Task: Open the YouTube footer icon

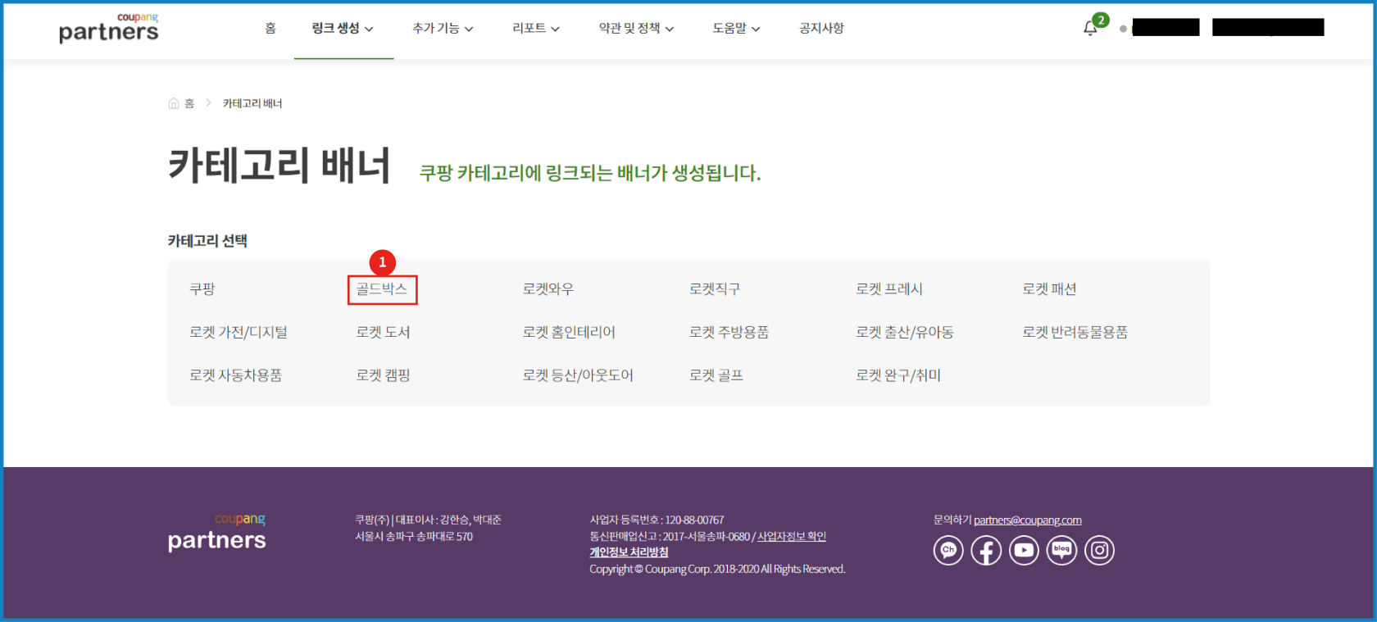Action: (1024, 550)
